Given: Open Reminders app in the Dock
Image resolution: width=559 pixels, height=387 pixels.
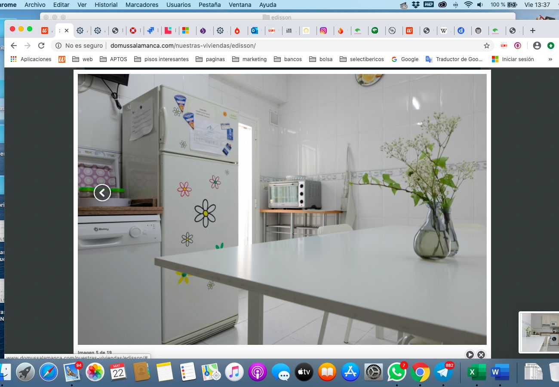Looking at the screenshot, I should point(188,372).
